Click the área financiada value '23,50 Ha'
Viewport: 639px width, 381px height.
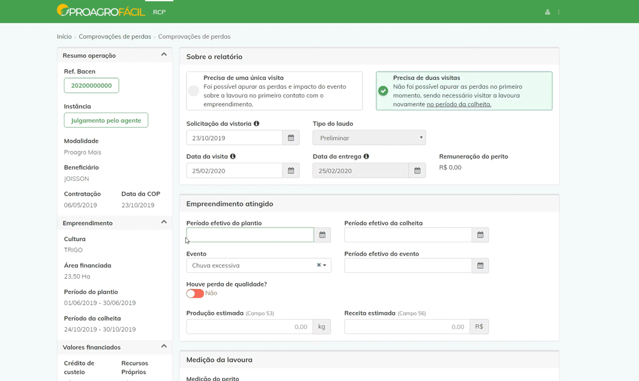click(77, 277)
